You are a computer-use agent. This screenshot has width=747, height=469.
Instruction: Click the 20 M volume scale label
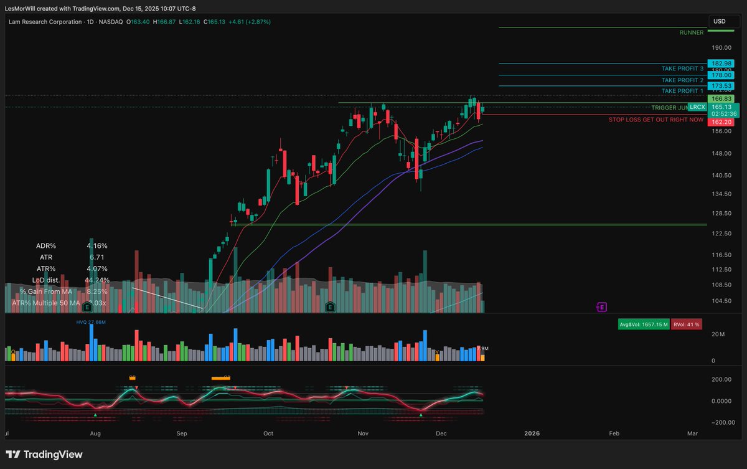click(x=718, y=334)
